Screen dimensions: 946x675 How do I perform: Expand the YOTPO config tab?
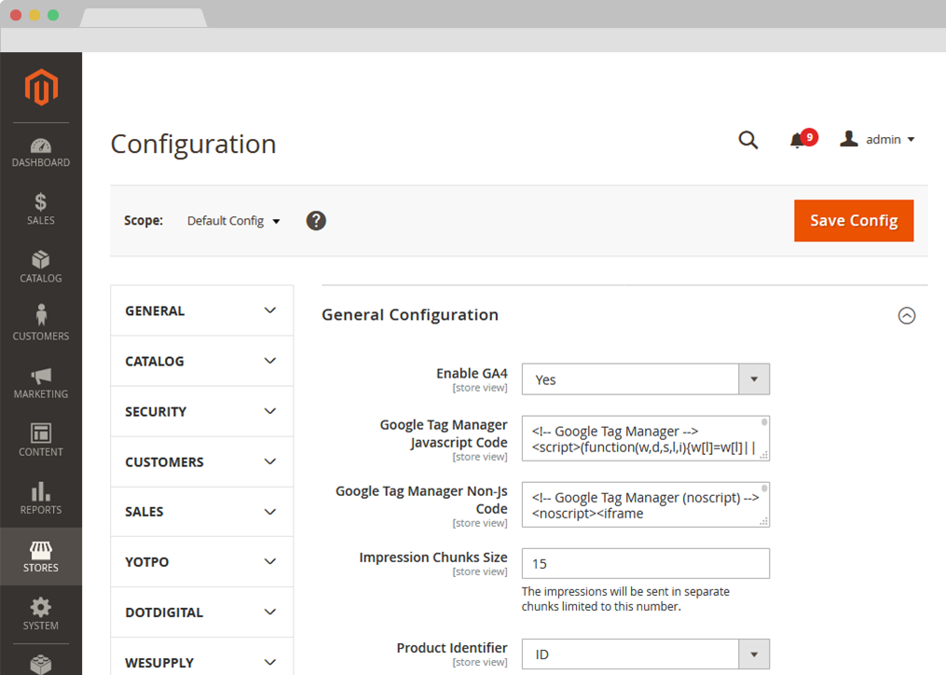click(201, 562)
